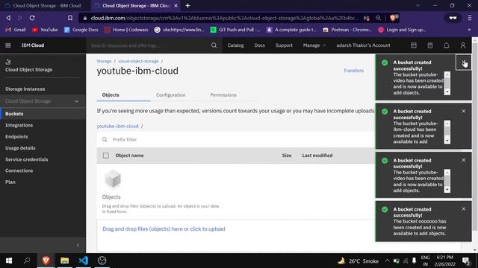Select Service credentials in the sidebar
Image resolution: width=478 pixels, height=268 pixels.
click(27, 159)
